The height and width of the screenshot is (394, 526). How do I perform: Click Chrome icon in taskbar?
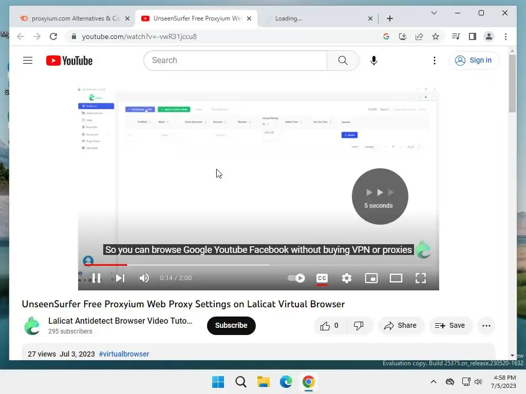308,382
